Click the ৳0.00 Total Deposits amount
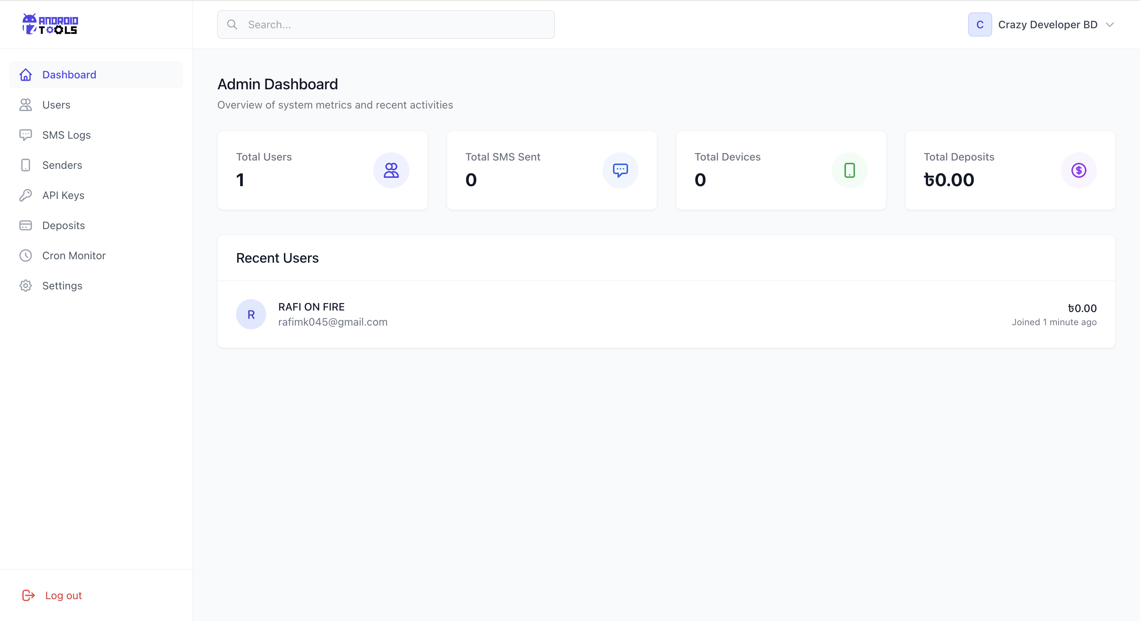The height and width of the screenshot is (621, 1140). (x=949, y=180)
